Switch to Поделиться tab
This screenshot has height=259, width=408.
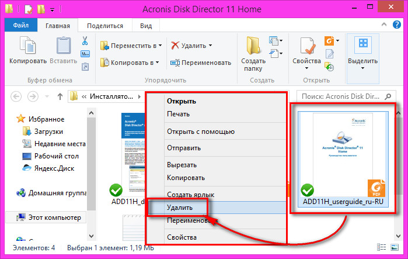[105, 26]
